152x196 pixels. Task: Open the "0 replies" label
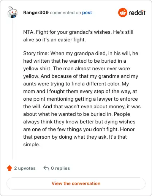(x=60, y=168)
